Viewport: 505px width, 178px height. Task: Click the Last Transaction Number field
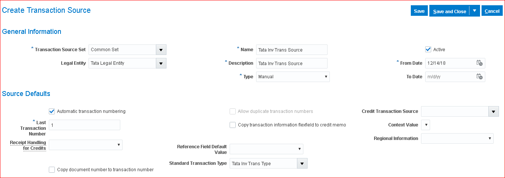pos(84,125)
